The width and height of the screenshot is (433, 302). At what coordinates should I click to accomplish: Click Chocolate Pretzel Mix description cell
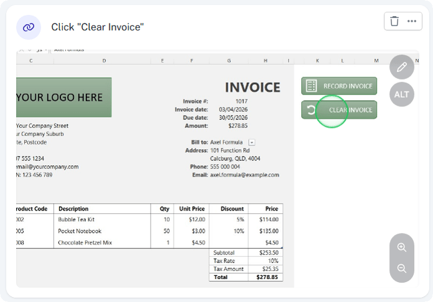[85, 243]
